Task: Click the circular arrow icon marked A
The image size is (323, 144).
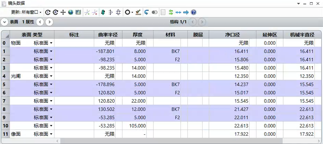Action: click(55, 12)
